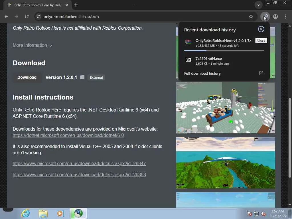Image resolution: width=292 pixels, height=219 pixels.
Task: Click the Version 1.2.0.1 label
Action: pos(61,78)
